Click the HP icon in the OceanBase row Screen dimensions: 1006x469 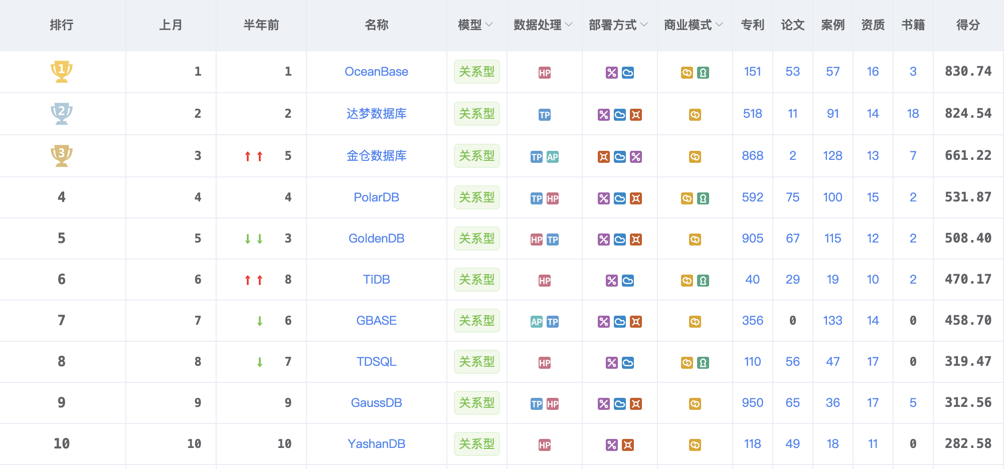(x=545, y=73)
